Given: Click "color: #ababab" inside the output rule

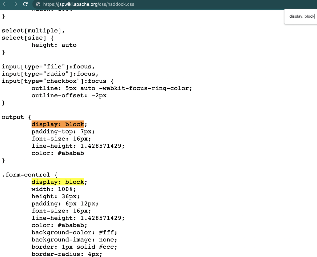Looking at the screenshot, I should 58,153.
